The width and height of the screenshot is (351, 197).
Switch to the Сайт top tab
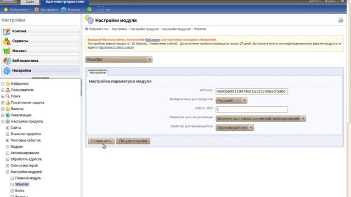point(30,2)
